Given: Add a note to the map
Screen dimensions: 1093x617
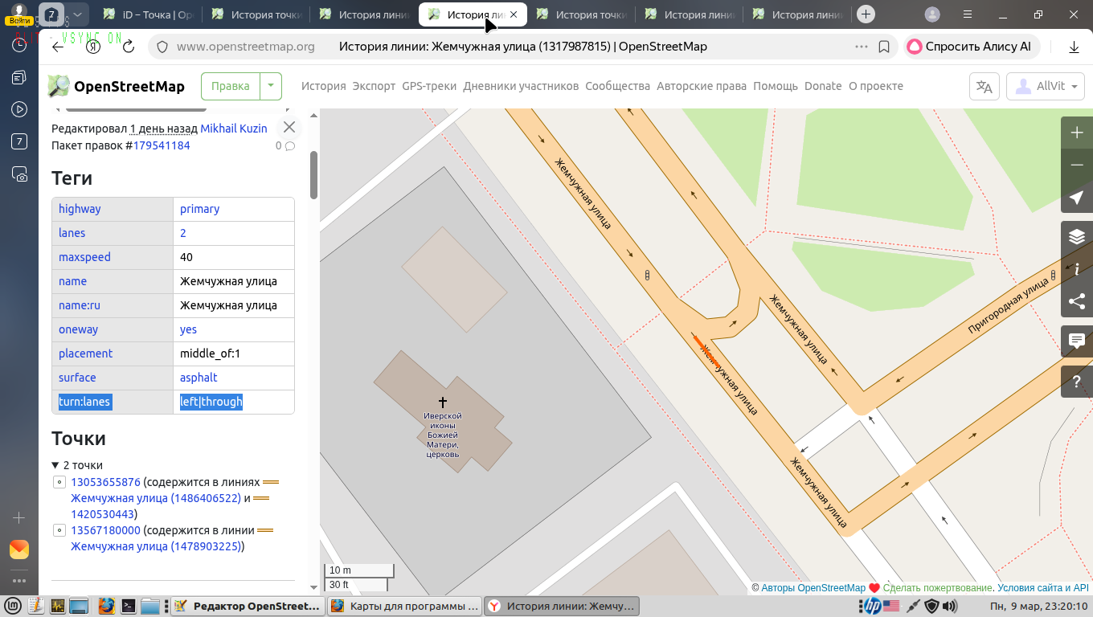Looking at the screenshot, I should (x=1077, y=341).
